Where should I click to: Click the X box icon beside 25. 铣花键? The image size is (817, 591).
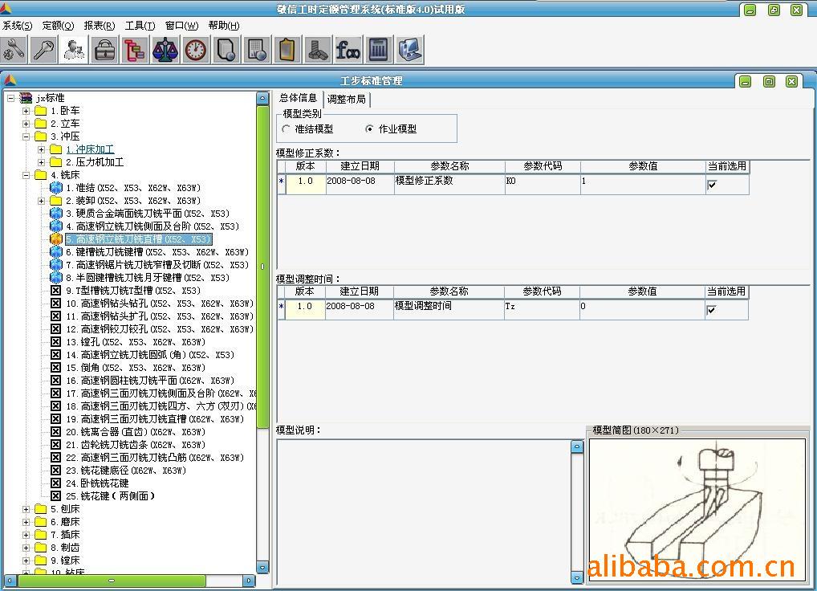(x=55, y=495)
